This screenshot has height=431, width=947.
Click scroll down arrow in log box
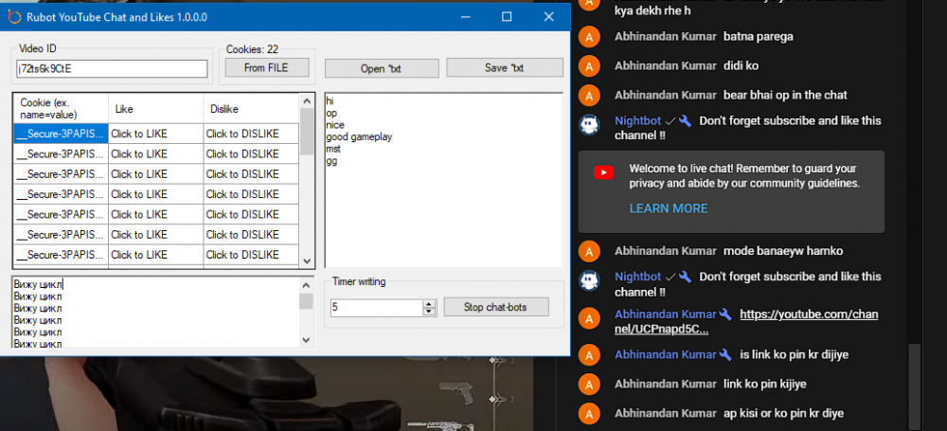pos(306,339)
